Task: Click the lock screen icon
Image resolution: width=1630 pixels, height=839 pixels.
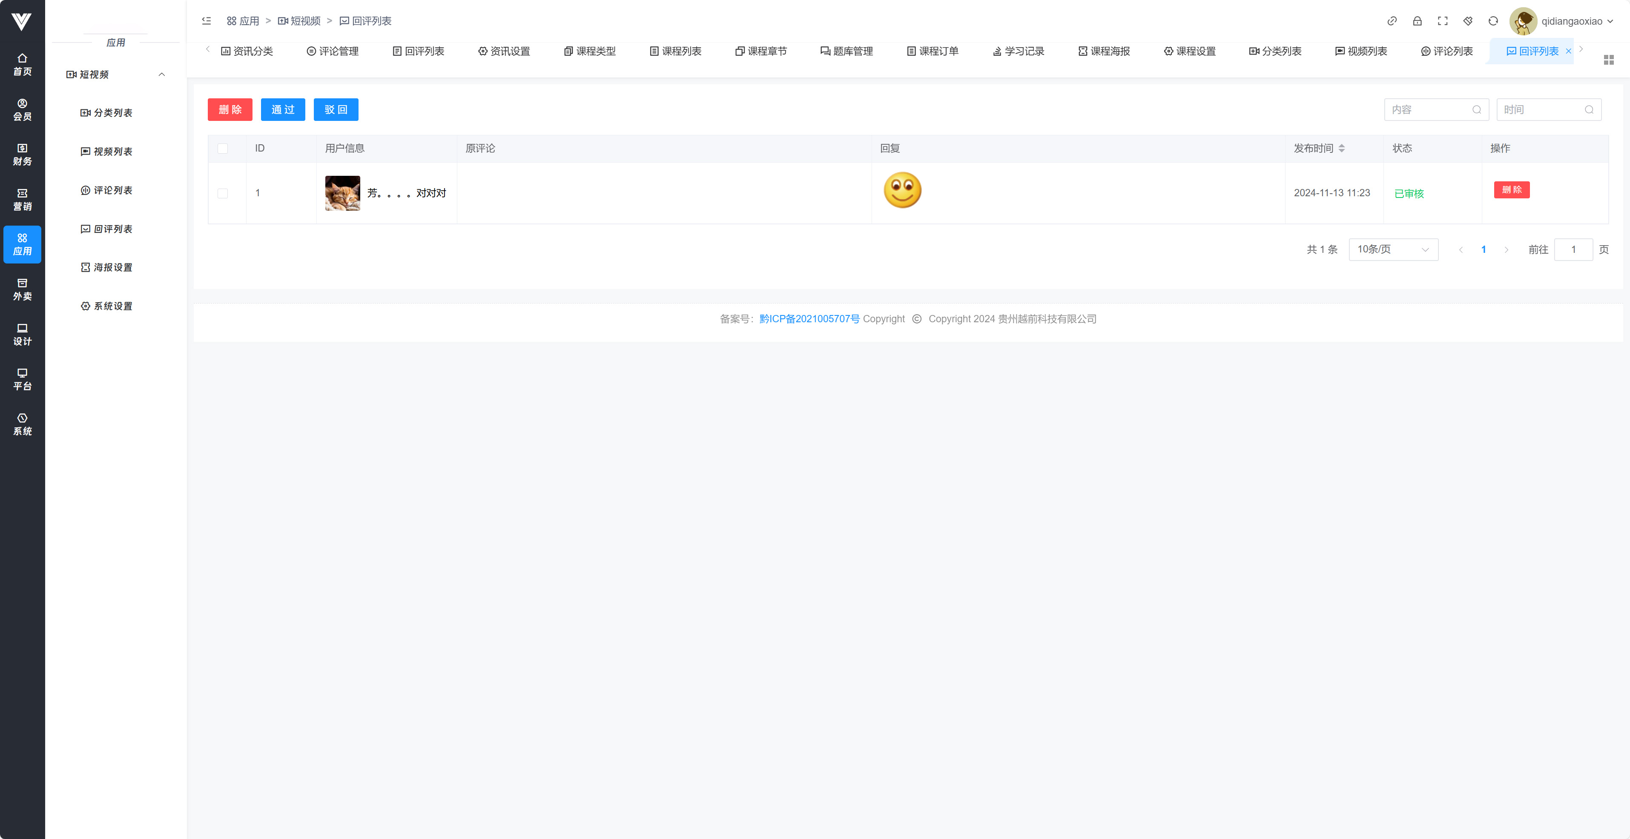Action: pyautogui.click(x=1418, y=21)
